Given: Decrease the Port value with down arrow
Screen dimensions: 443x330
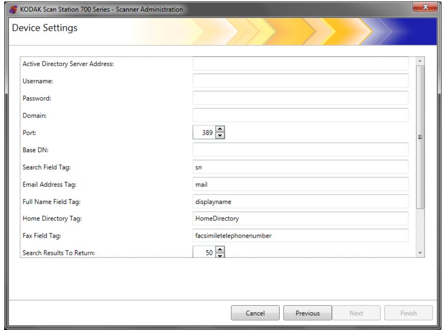Looking at the screenshot, I should pyautogui.click(x=220, y=136).
